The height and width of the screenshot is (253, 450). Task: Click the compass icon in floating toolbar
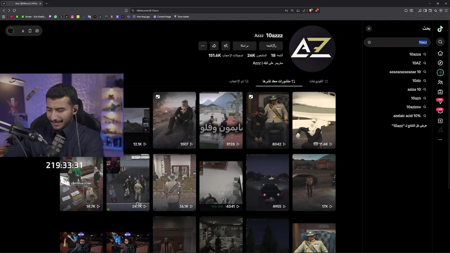tap(37, 31)
